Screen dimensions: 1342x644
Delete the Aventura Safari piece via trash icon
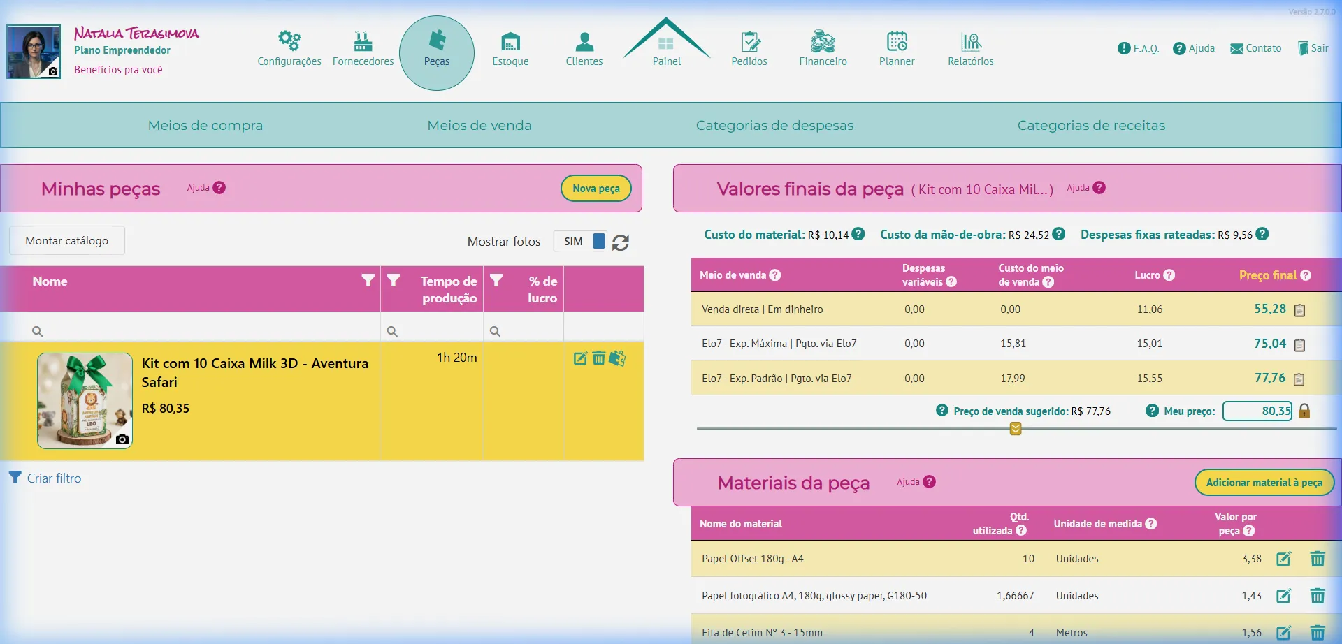click(599, 358)
